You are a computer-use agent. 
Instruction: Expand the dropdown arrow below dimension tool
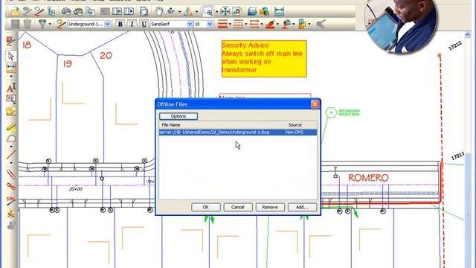pos(11,76)
